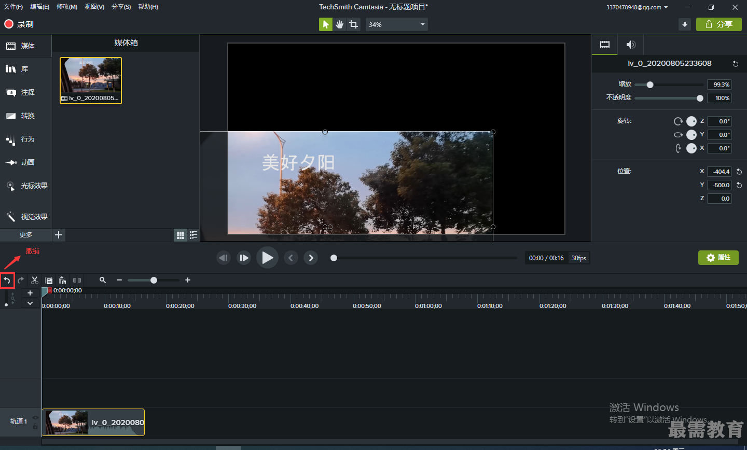Screen dimensions: 747x450
Task: Open the 行为 behaviors panel
Action: [x=26, y=139]
